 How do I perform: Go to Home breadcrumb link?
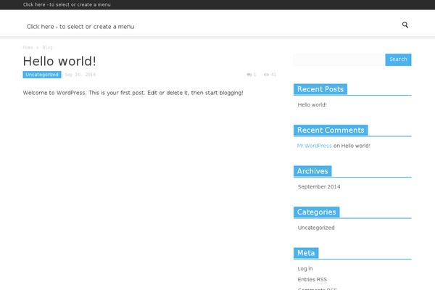tap(28, 47)
